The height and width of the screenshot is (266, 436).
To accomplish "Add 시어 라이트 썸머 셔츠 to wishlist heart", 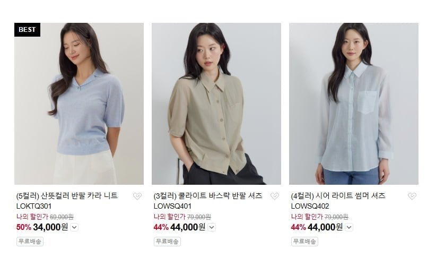I will pos(412,196).
